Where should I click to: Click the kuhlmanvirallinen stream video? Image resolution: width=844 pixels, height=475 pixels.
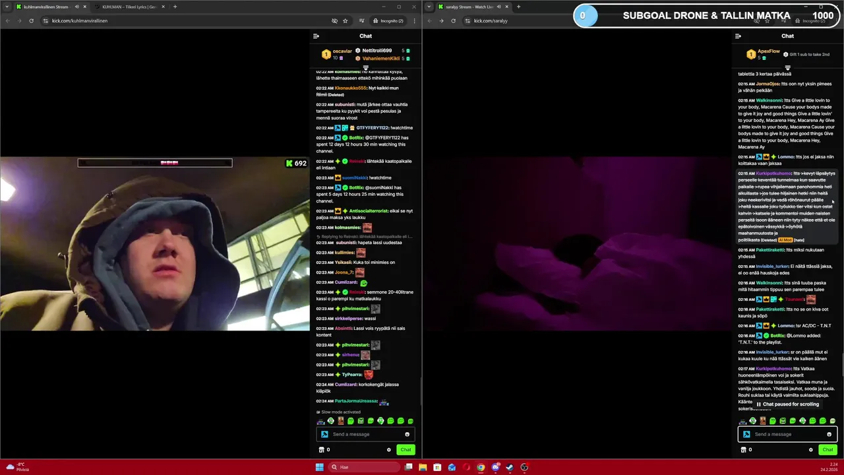click(155, 243)
